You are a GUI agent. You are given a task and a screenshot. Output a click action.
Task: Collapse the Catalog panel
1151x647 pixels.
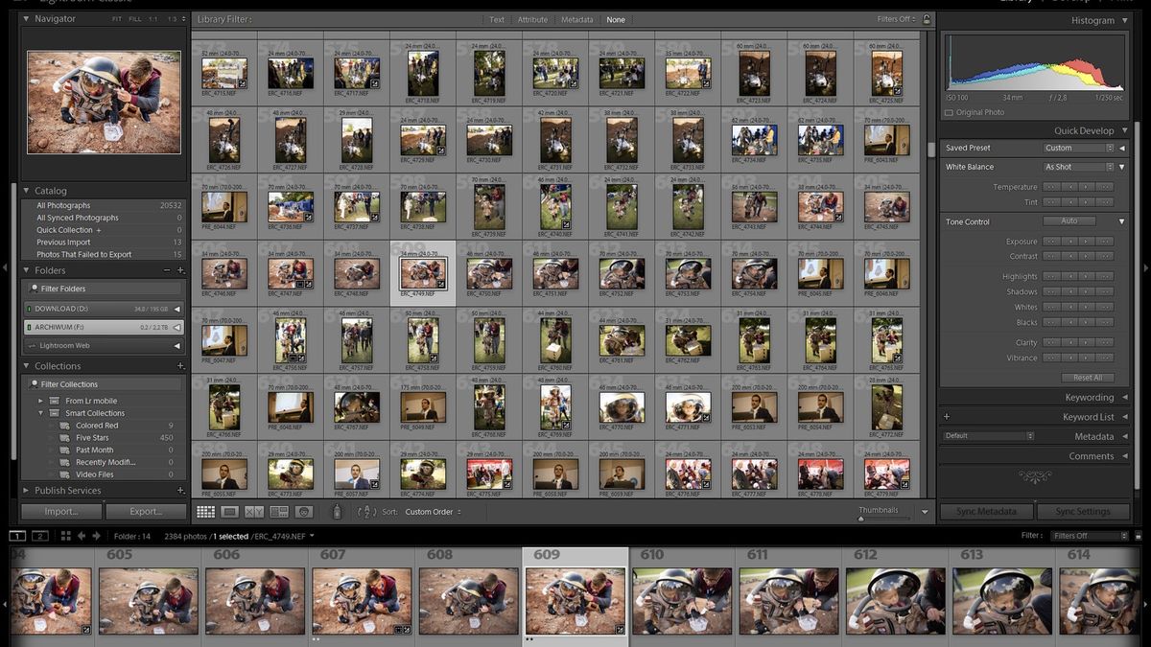coord(27,191)
